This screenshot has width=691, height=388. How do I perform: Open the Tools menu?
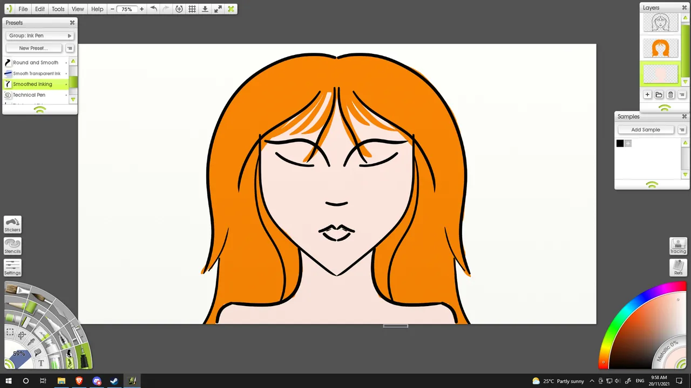(58, 9)
